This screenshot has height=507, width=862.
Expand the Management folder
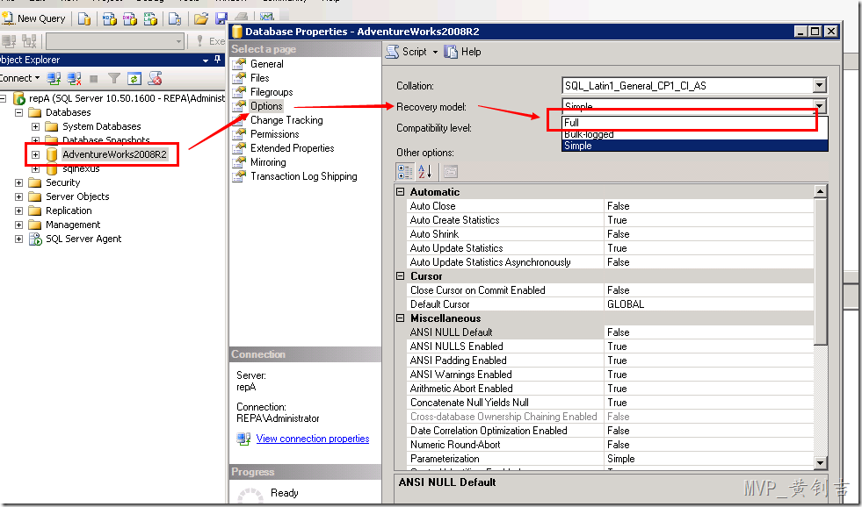coord(18,225)
